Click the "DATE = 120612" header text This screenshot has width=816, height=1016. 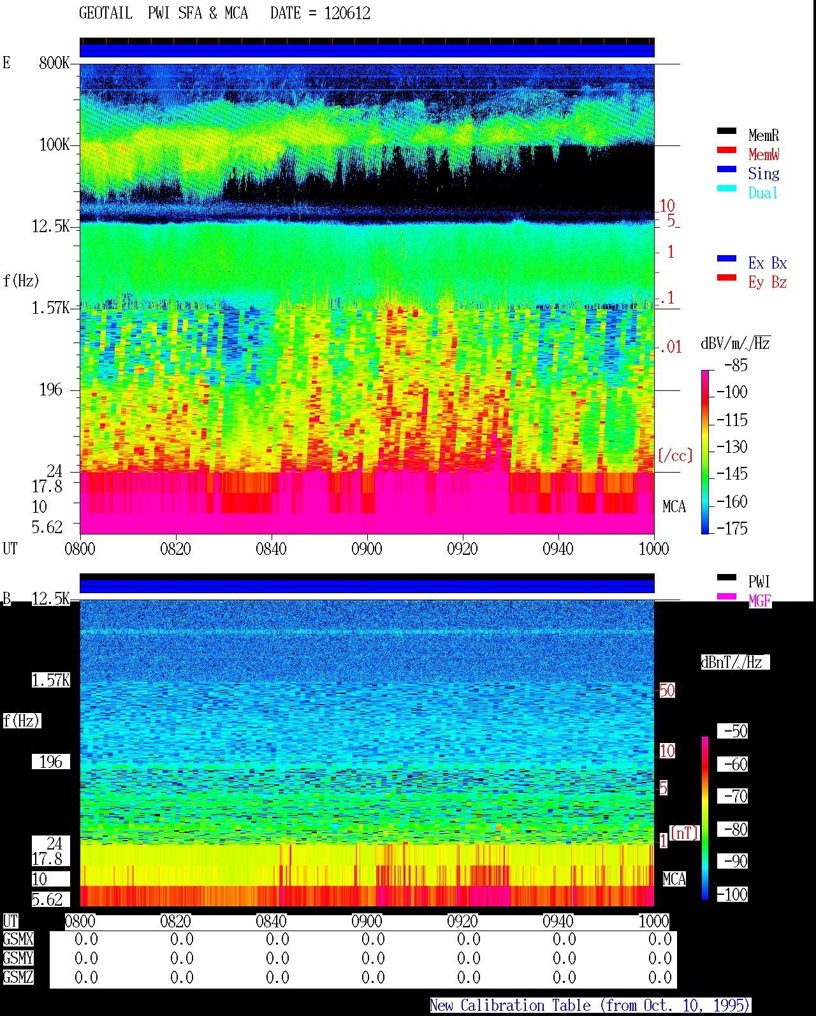pos(320,13)
